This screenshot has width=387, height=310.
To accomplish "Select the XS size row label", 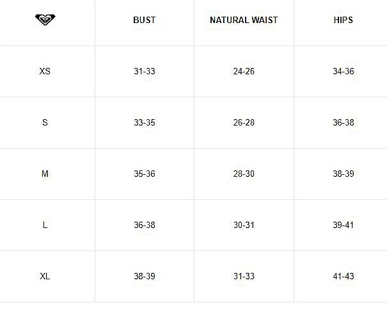I will [45, 71].
